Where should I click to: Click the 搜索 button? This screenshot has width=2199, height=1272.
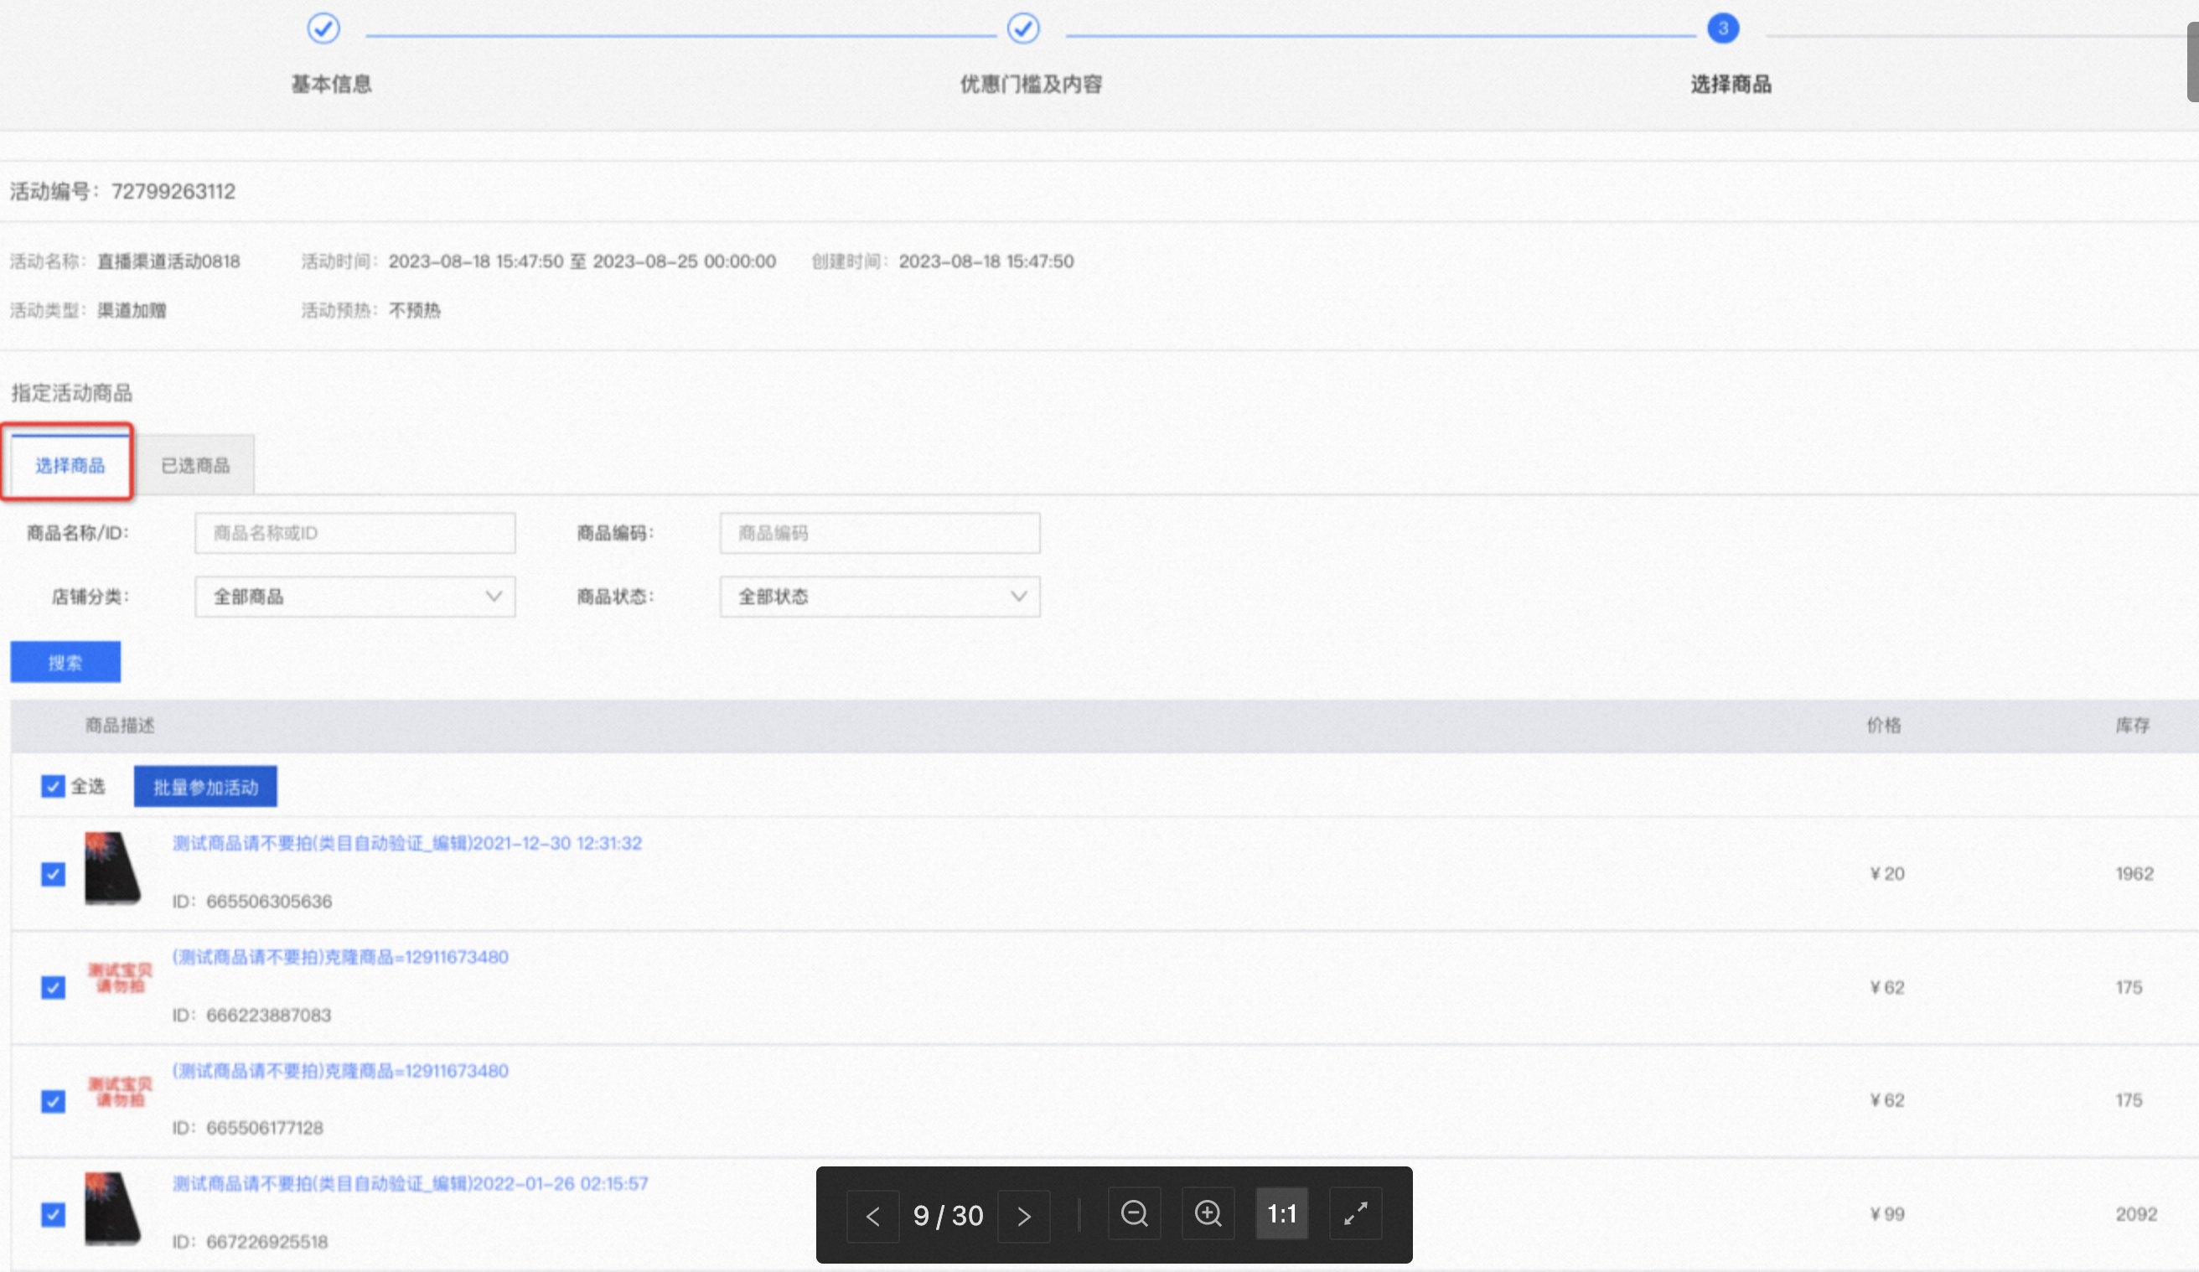[x=65, y=662]
